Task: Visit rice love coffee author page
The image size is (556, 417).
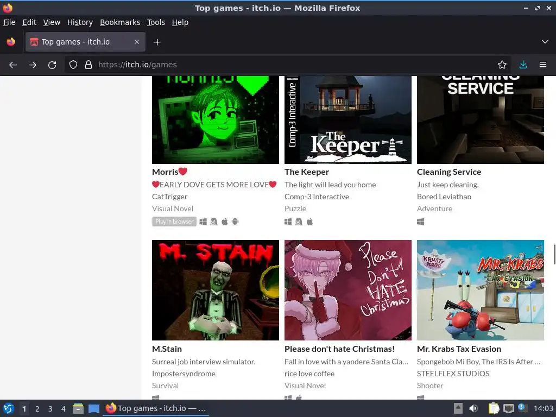Action: 309,374
